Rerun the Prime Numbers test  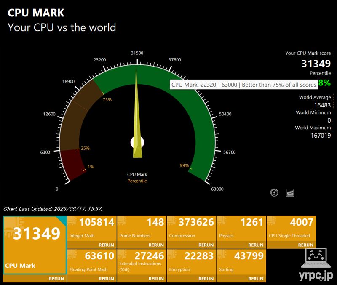(156, 245)
